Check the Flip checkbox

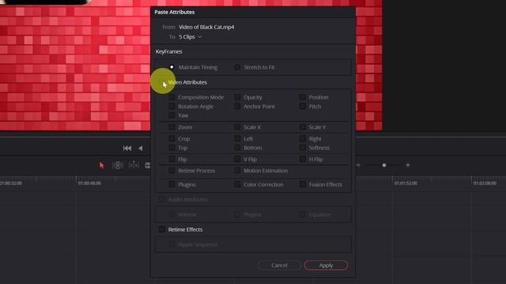[x=172, y=159]
